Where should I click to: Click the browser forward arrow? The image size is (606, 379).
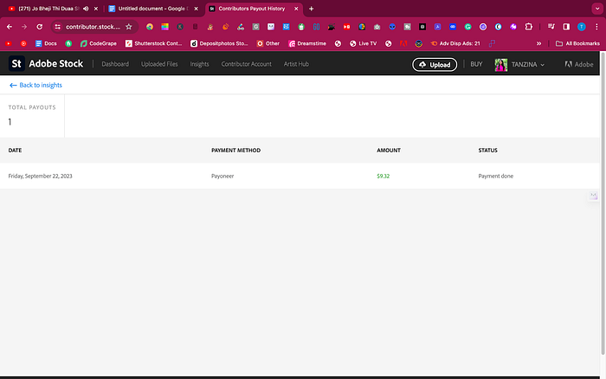tap(24, 27)
